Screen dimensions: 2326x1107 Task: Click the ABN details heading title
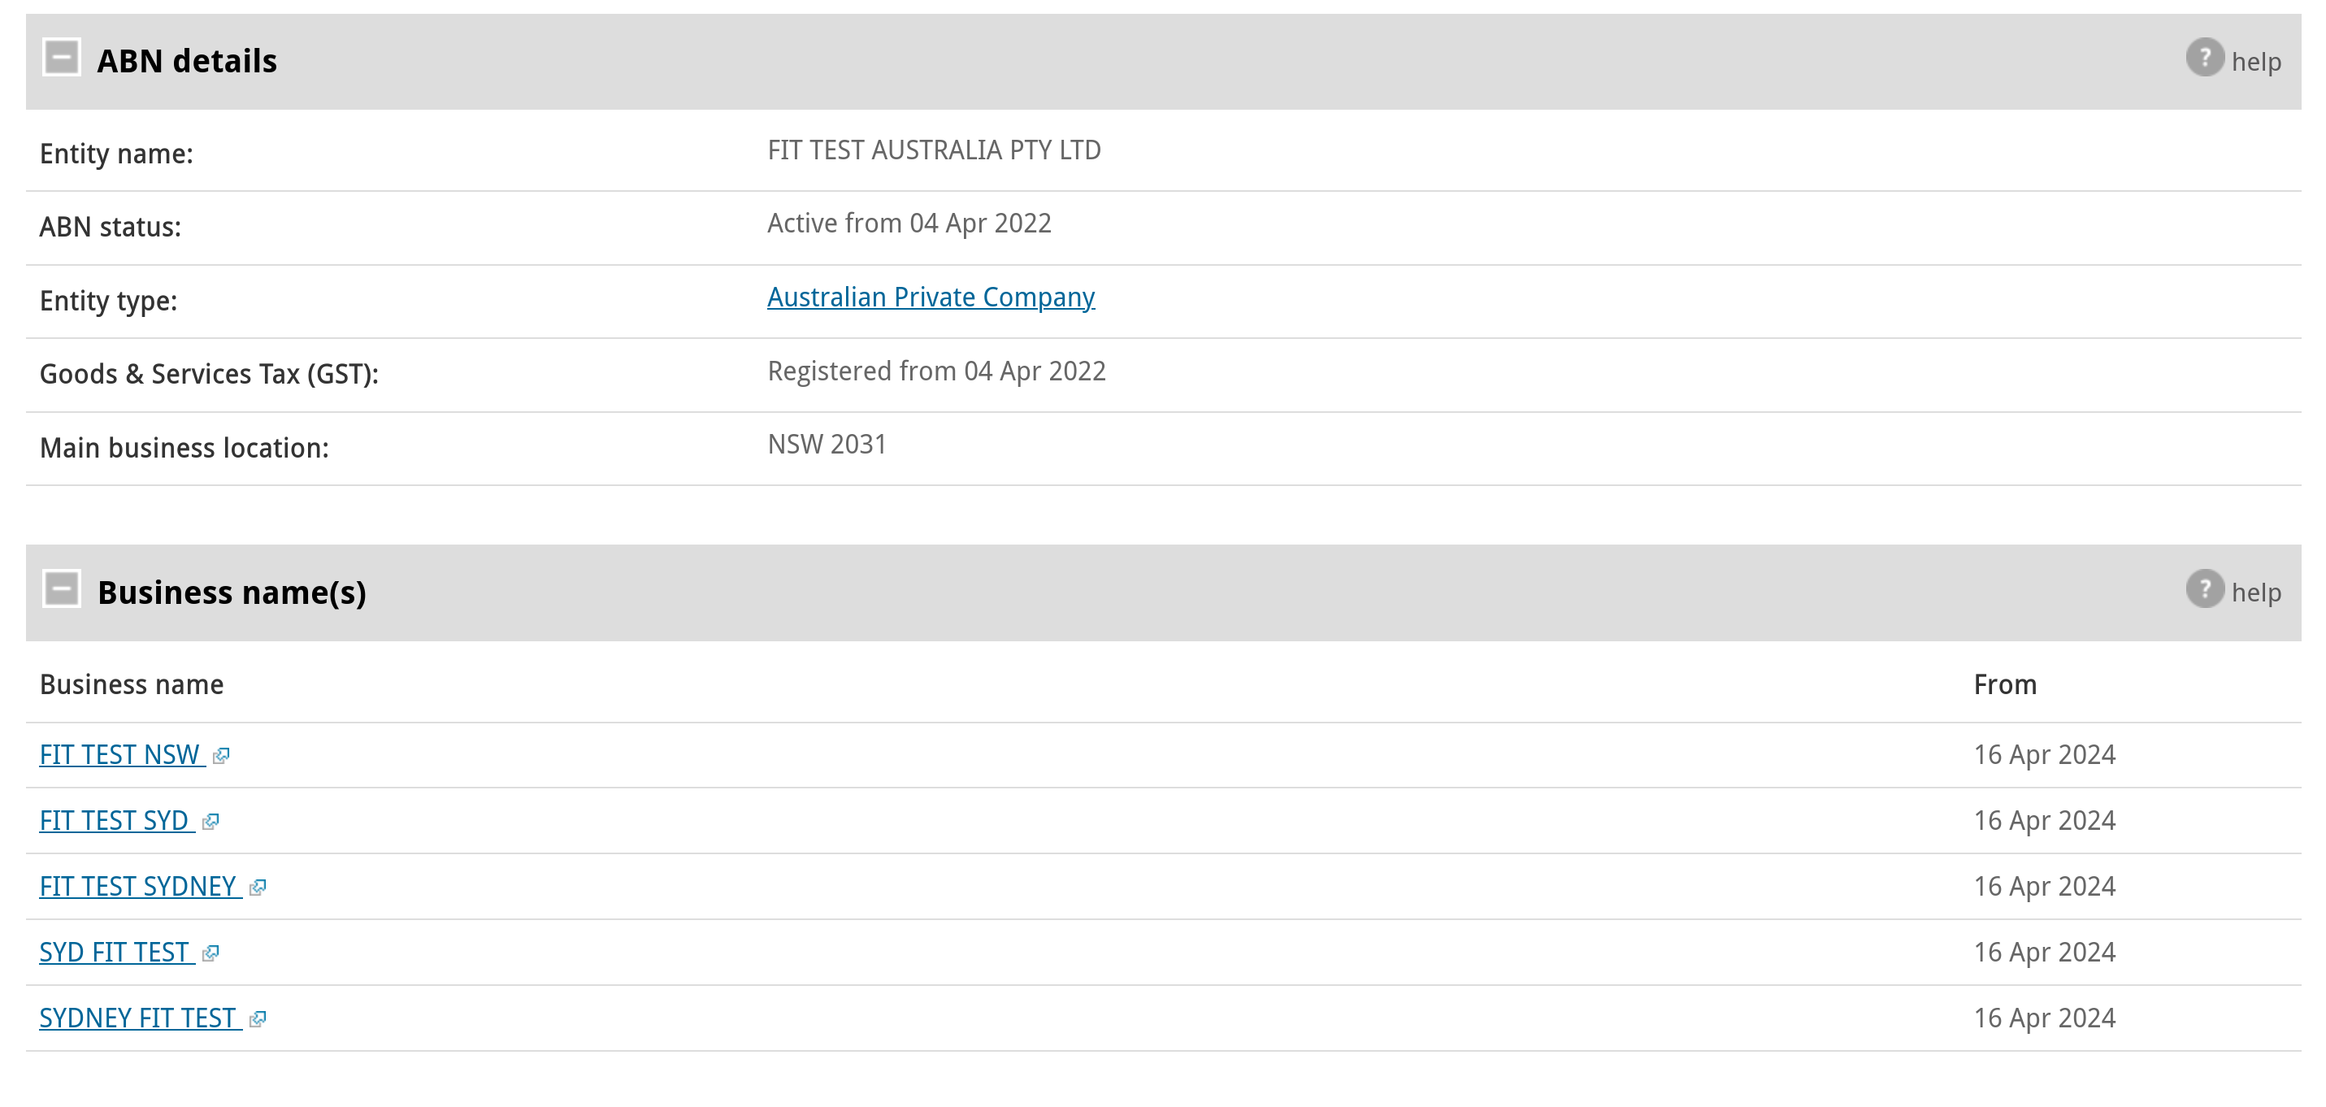click(x=187, y=60)
